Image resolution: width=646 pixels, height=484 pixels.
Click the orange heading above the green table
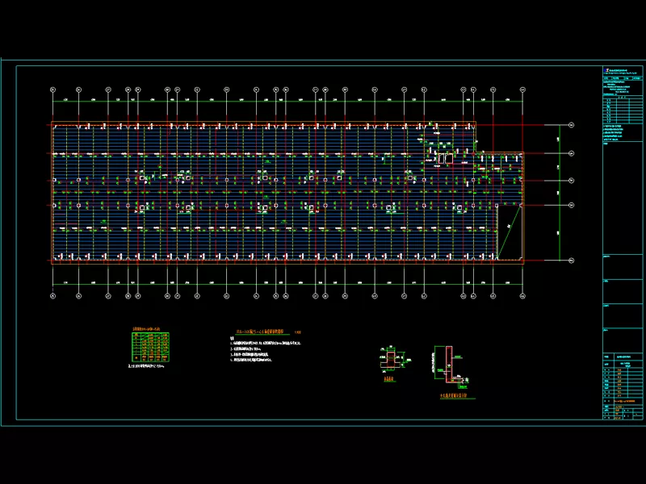[x=149, y=330]
